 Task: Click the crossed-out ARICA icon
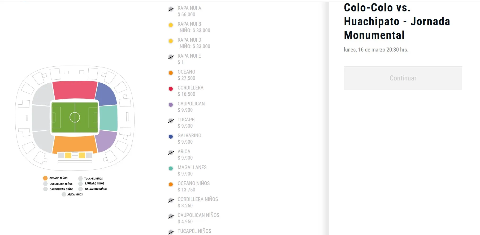[171, 153]
